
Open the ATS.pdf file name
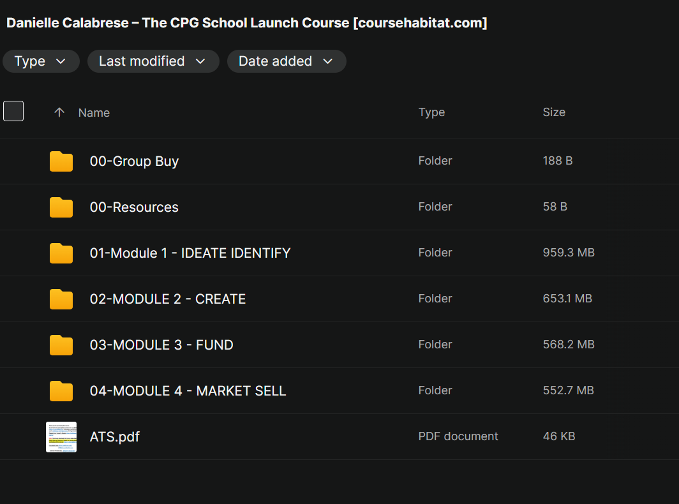(114, 436)
